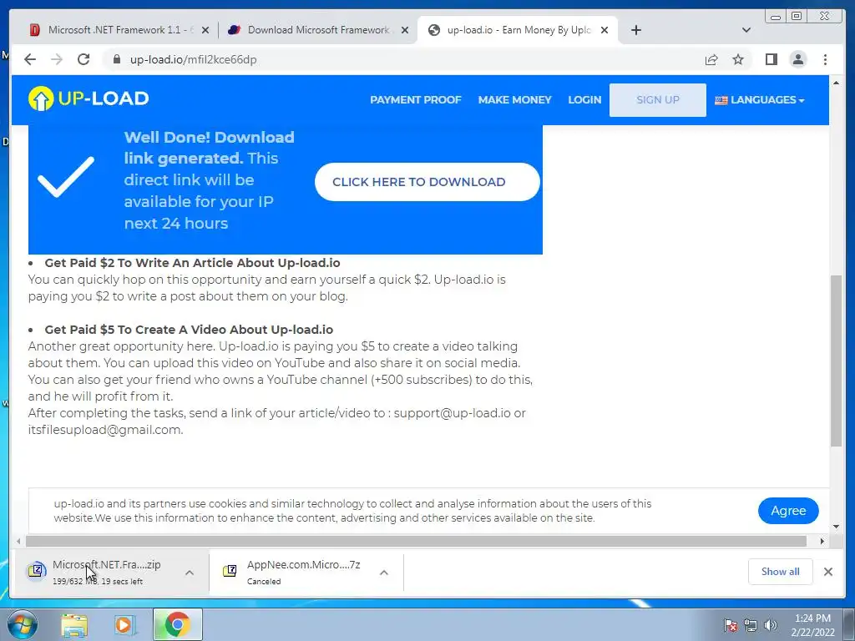The height and width of the screenshot is (641, 855).
Task: Open Chrome three-dot menu
Action: 825,59
